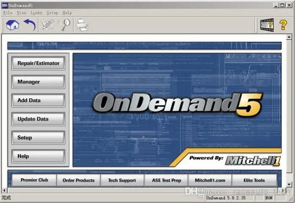Click the magnifying glass Find icon
295x204 pixels.
(64, 24)
